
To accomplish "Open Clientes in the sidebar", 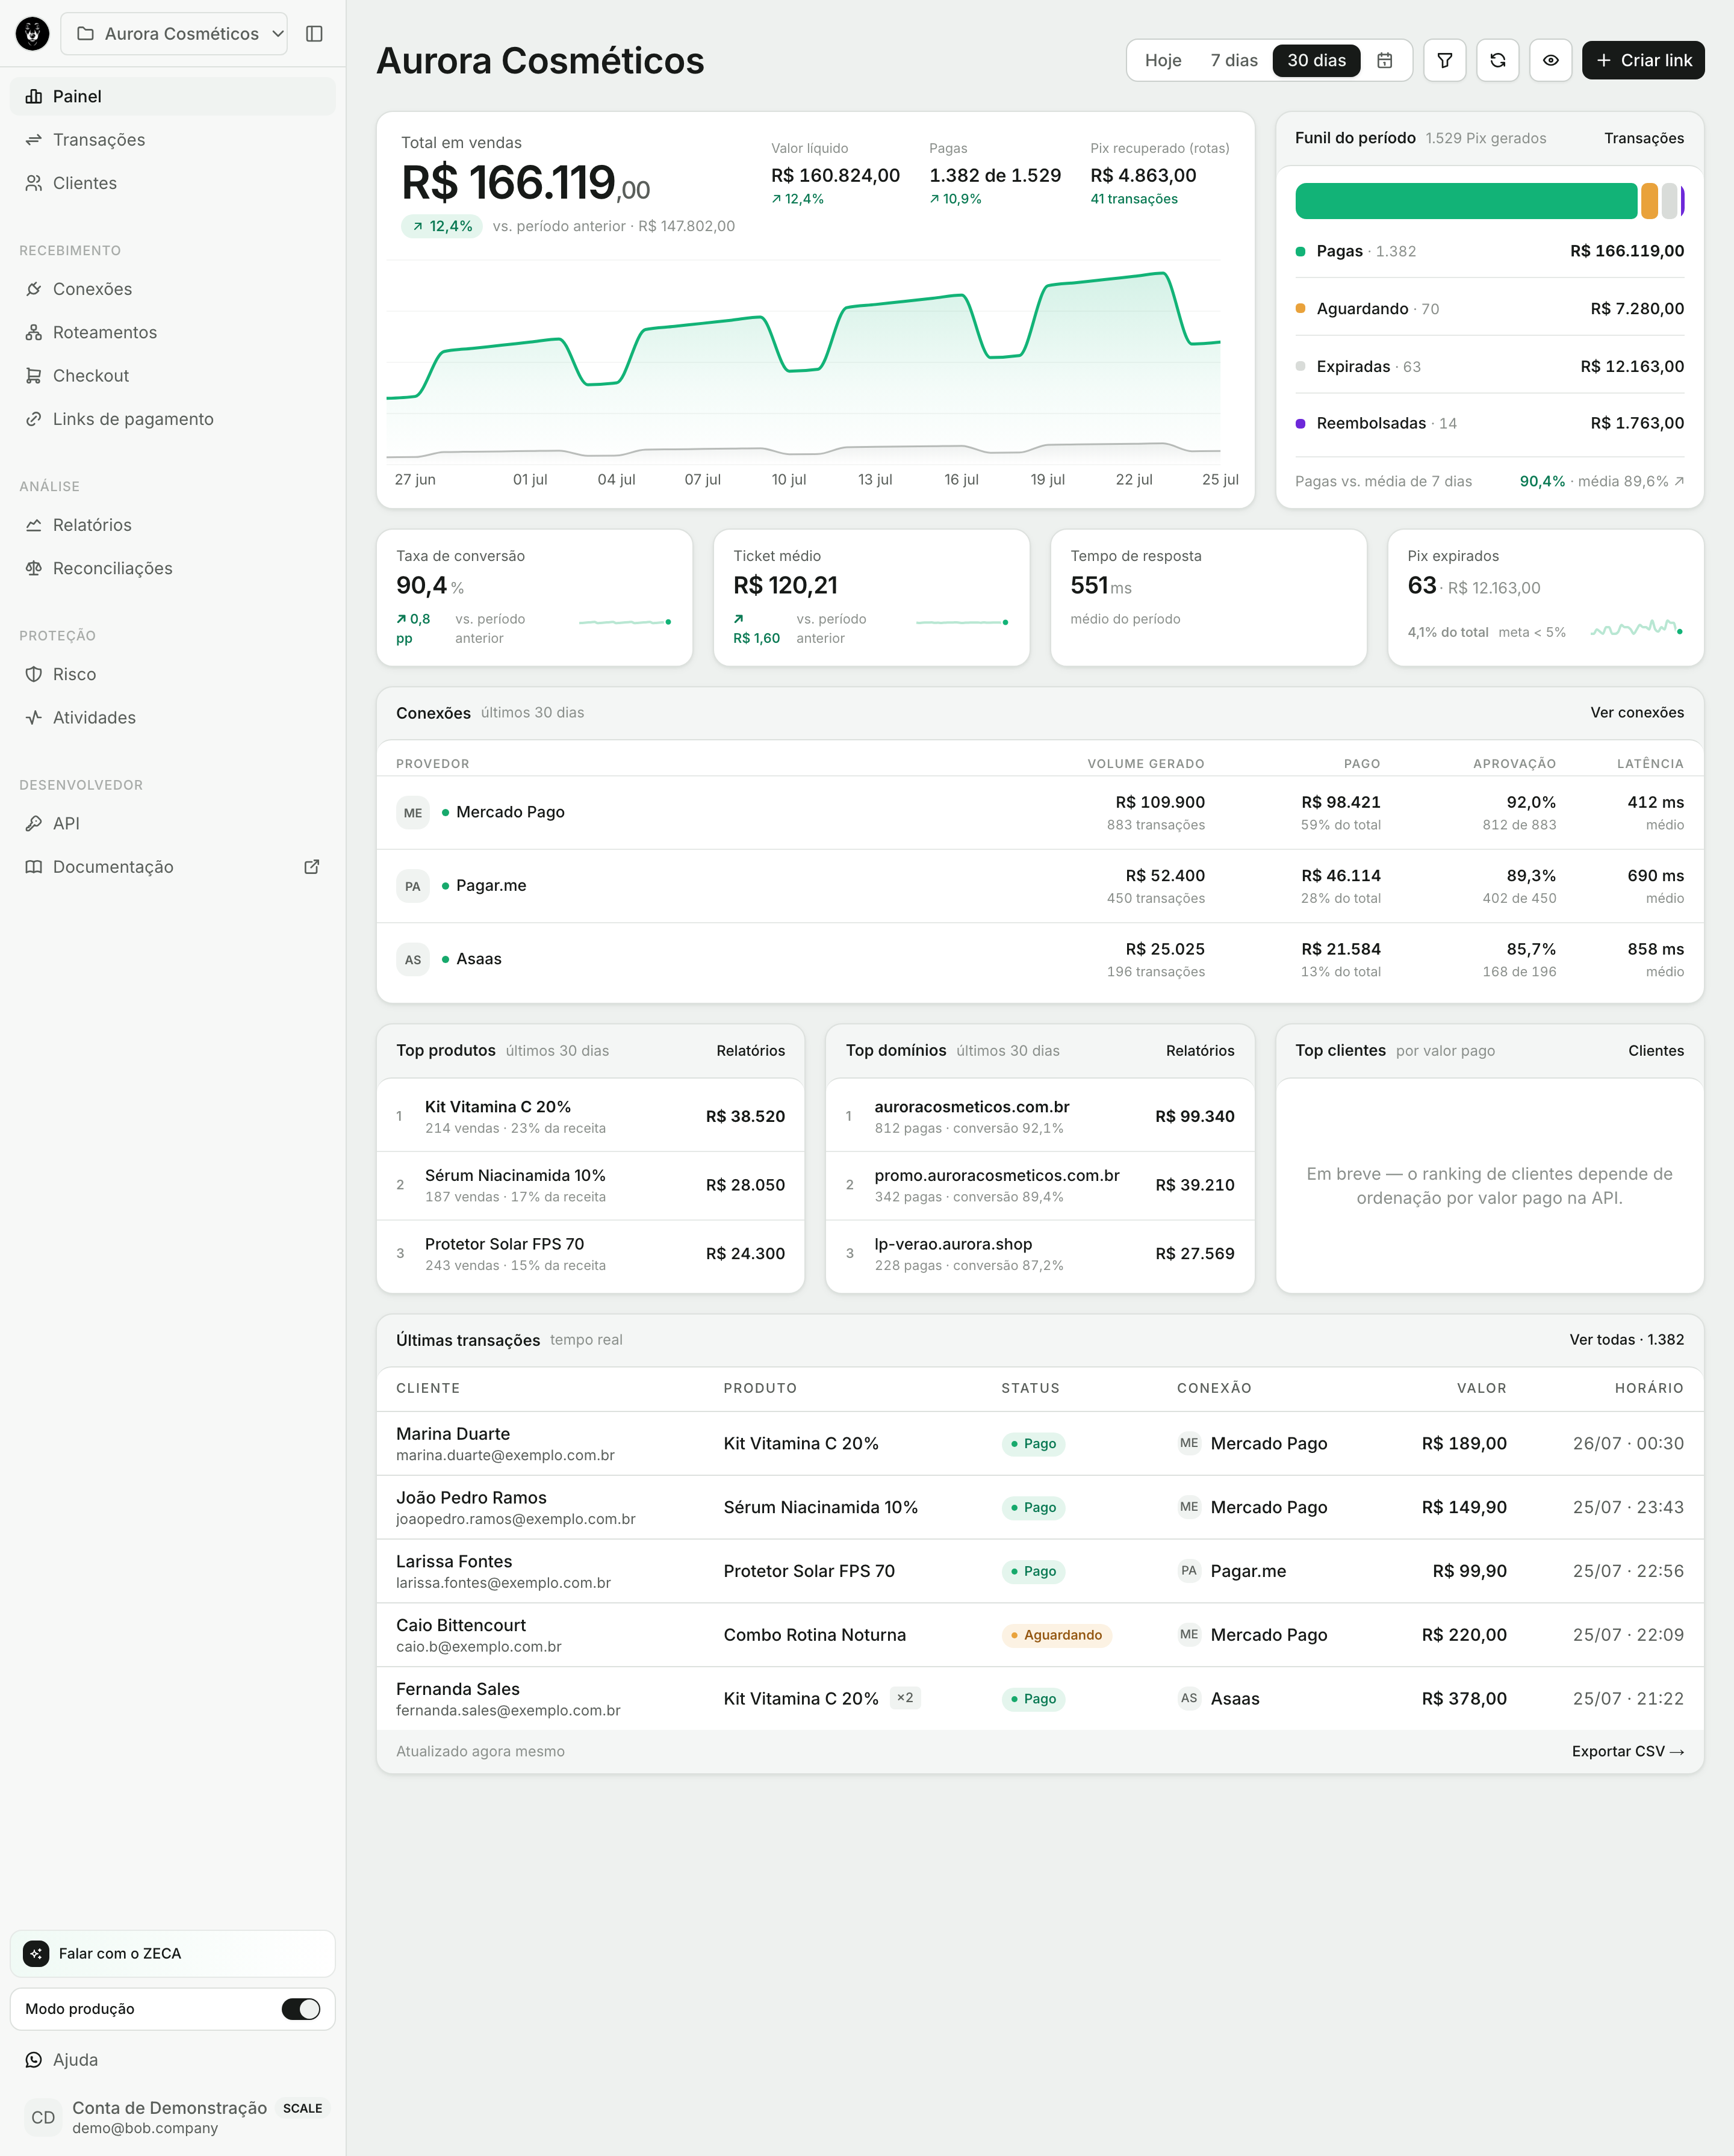I will (x=173, y=183).
